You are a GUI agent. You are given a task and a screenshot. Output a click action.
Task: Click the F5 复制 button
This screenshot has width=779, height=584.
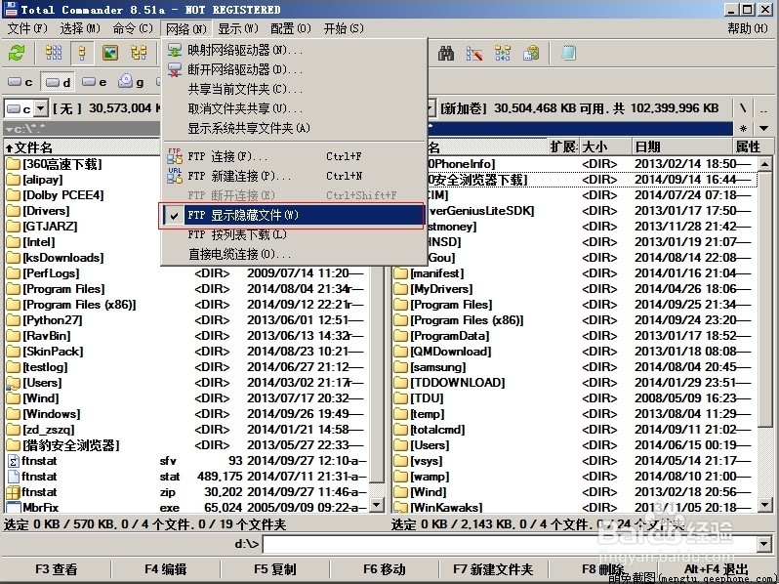(274, 569)
